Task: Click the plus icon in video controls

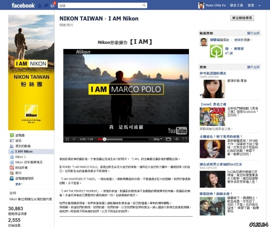Action: tap(177, 139)
